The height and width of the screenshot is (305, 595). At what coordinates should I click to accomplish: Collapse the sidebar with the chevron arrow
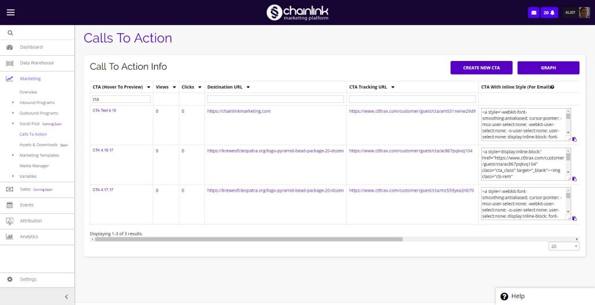pos(66,297)
